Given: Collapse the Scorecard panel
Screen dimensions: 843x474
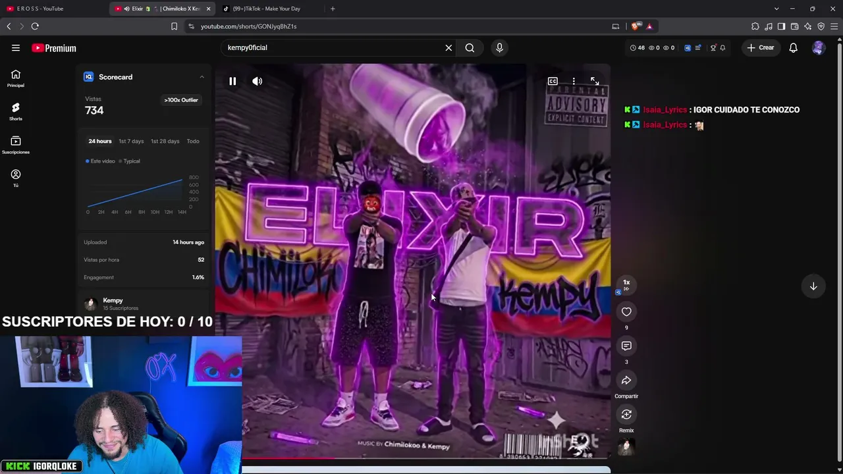Looking at the screenshot, I should (x=202, y=77).
